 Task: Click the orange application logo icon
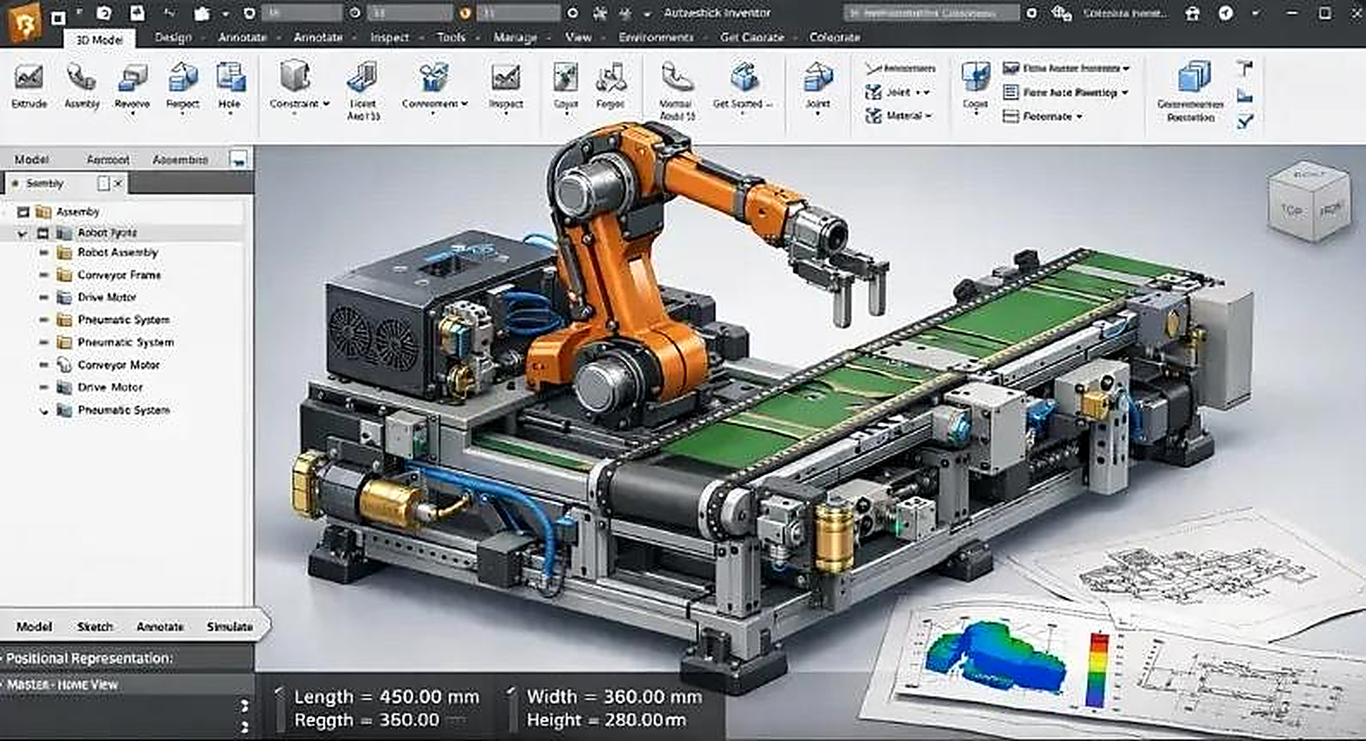(24, 22)
